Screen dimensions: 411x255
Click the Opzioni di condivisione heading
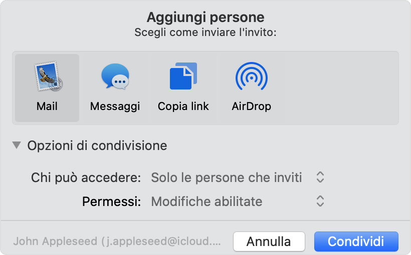[97, 145]
